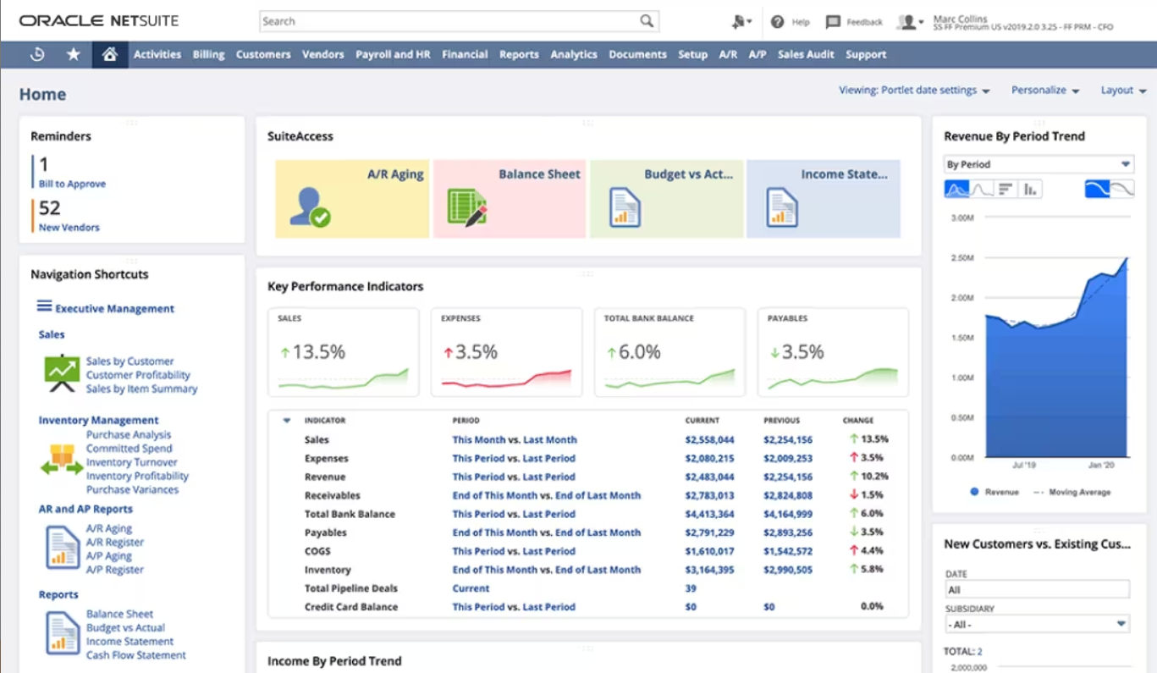Open the By Period dropdown
1157x673 pixels.
pyautogui.click(x=1037, y=163)
